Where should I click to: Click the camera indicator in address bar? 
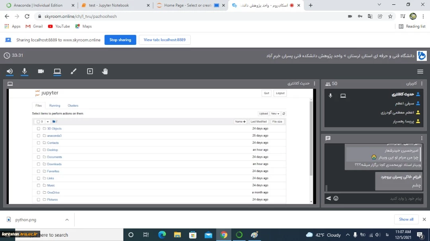(350, 16)
